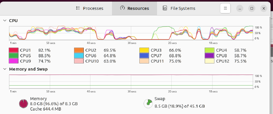
Task: Click the CPU9 magenta color swatch
Action: pos(14,61)
